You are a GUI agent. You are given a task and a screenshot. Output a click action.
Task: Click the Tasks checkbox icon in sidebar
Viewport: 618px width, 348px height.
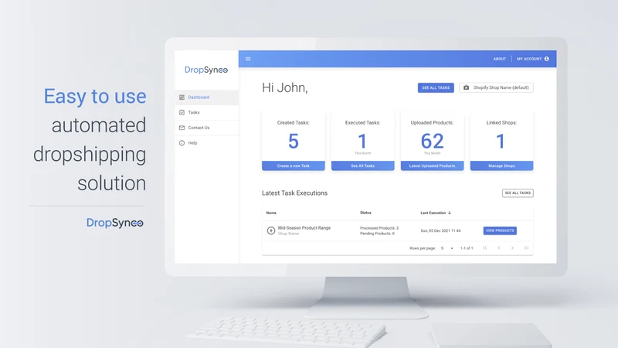[182, 112]
